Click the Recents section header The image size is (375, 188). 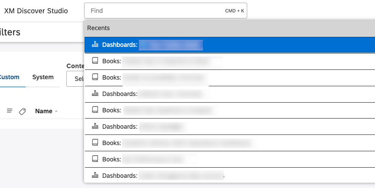pyautogui.click(x=99, y=28)
